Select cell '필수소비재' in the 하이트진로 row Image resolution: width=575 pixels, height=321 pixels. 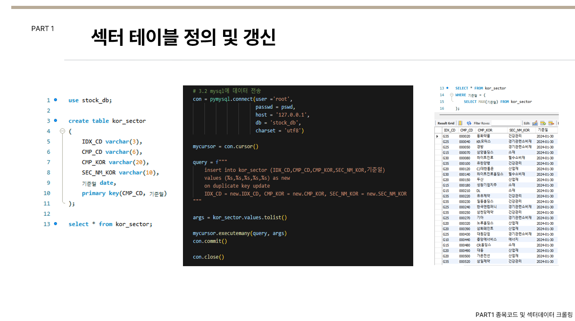click(517, 158)
